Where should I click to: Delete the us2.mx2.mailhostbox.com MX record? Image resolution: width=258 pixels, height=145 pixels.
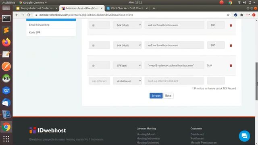[x=231, y=25]
